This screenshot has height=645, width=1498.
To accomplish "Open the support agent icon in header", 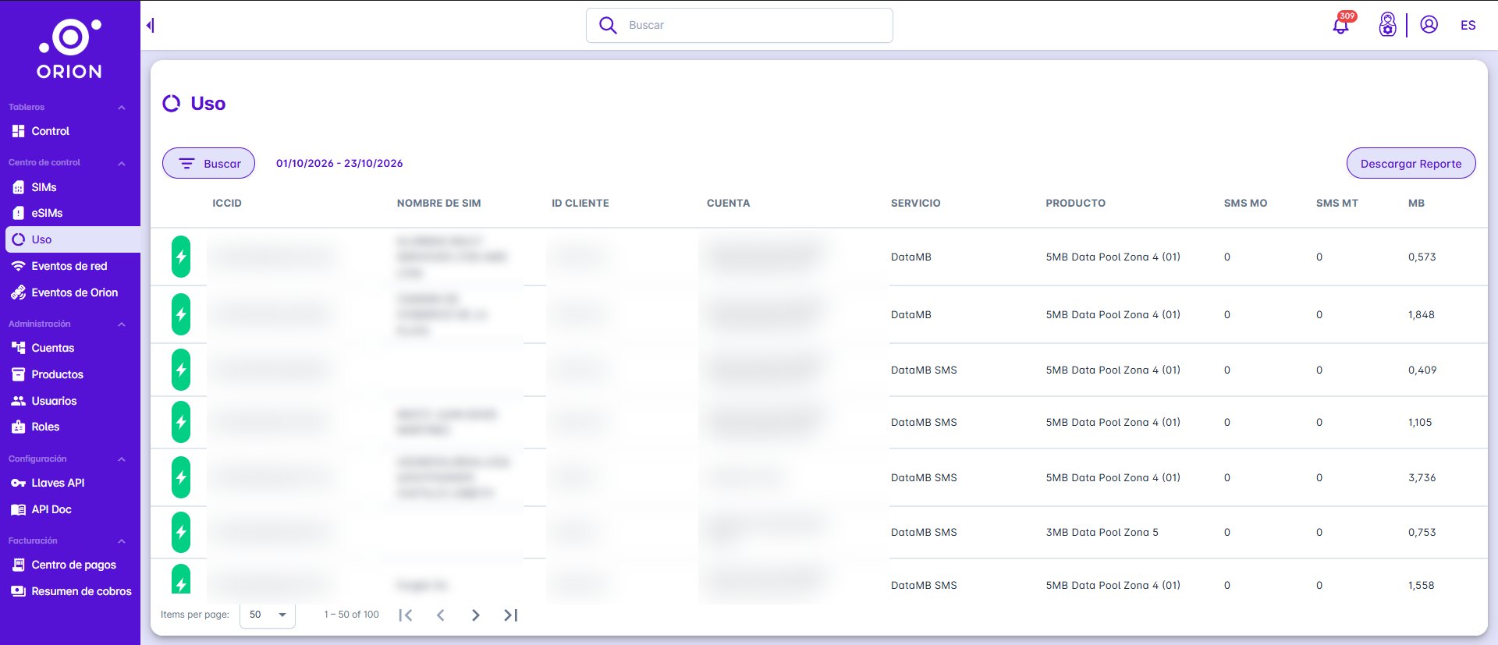I will 1387,25.
